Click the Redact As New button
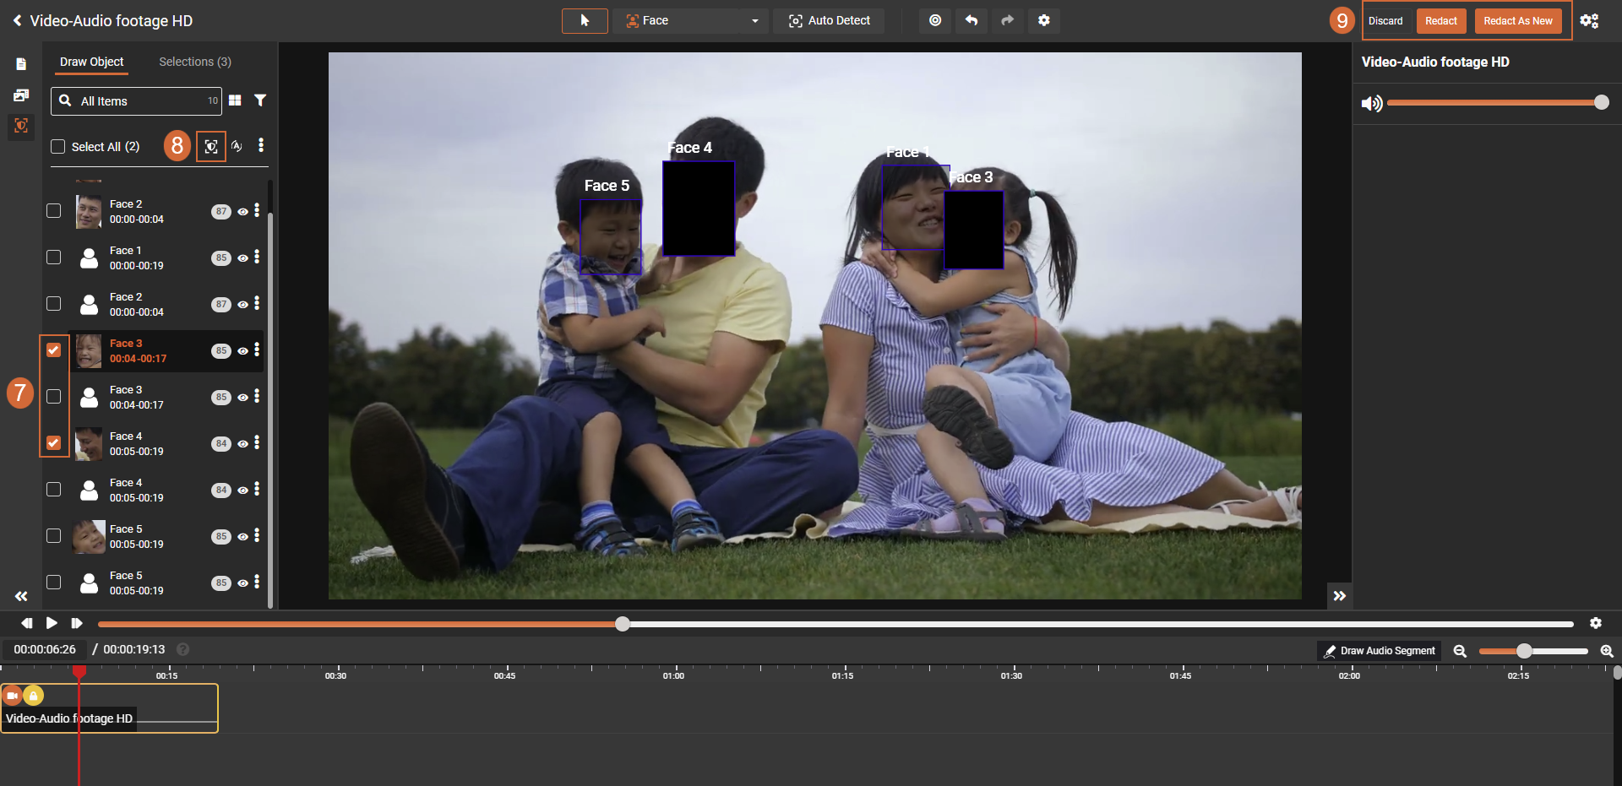Screen dimensions: 1622x786 [x=1517, y=21]
